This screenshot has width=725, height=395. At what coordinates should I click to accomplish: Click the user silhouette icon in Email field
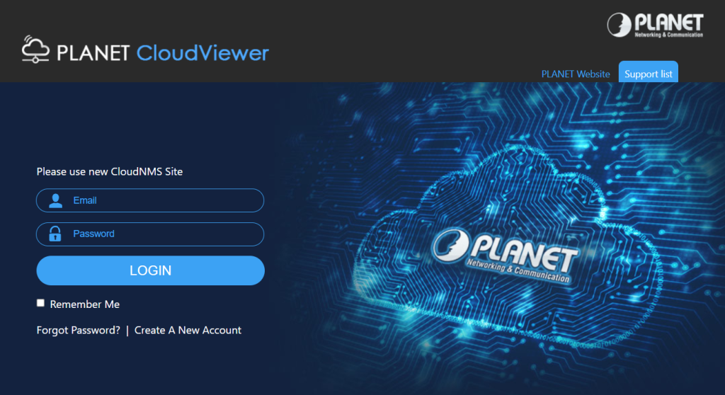coord(55,200)
